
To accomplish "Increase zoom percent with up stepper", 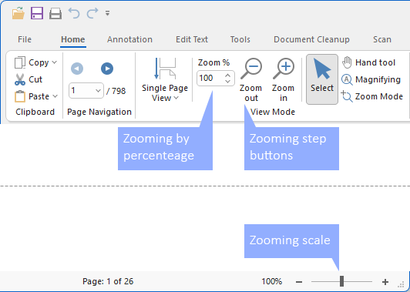I will pyautogui.click(x=228, y=76).
